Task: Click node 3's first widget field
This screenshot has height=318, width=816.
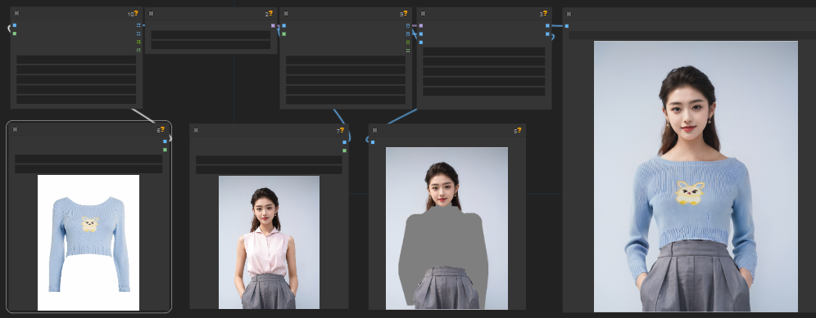Action: pos(484,52)
